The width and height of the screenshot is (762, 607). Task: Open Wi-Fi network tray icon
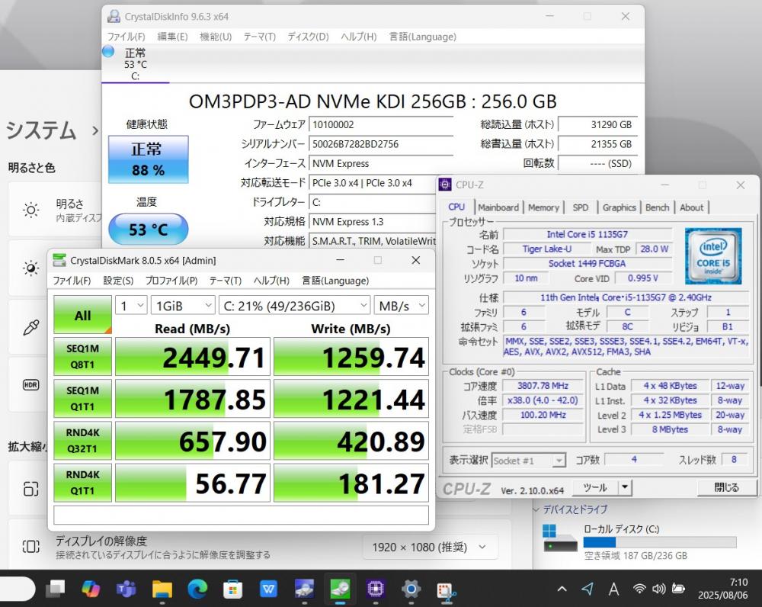tap(639, 589)
